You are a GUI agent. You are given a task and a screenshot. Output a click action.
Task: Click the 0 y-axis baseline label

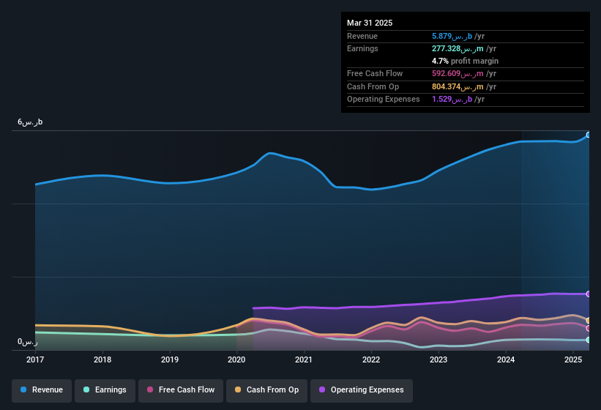[x=28, y=342]
